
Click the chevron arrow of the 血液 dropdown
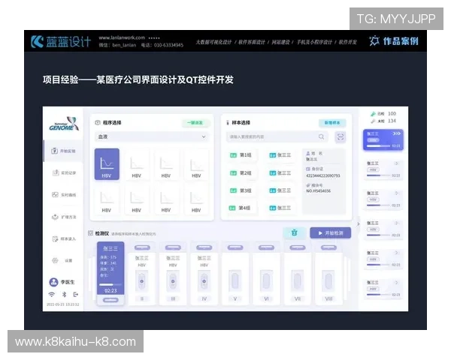tap(204, 136)
